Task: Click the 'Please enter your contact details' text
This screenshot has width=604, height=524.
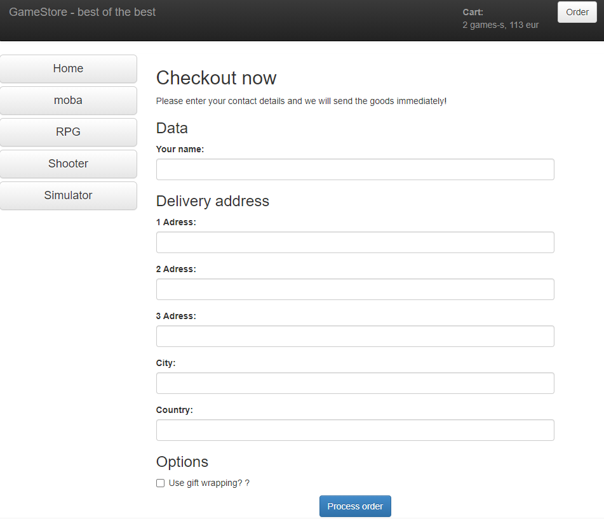Action: point(301,101)
